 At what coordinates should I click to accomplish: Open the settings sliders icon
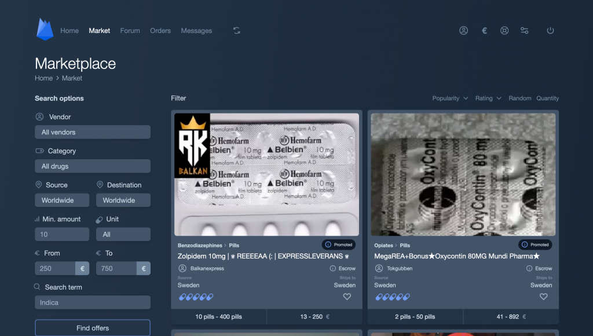[525, 31]
